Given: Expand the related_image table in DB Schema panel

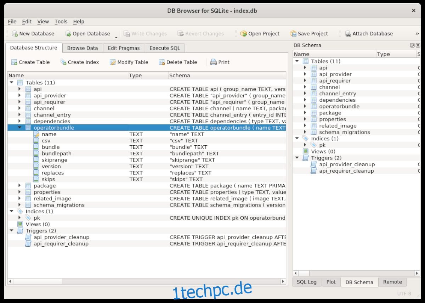Looking at the screenshot, I should (x=305, y=125).
